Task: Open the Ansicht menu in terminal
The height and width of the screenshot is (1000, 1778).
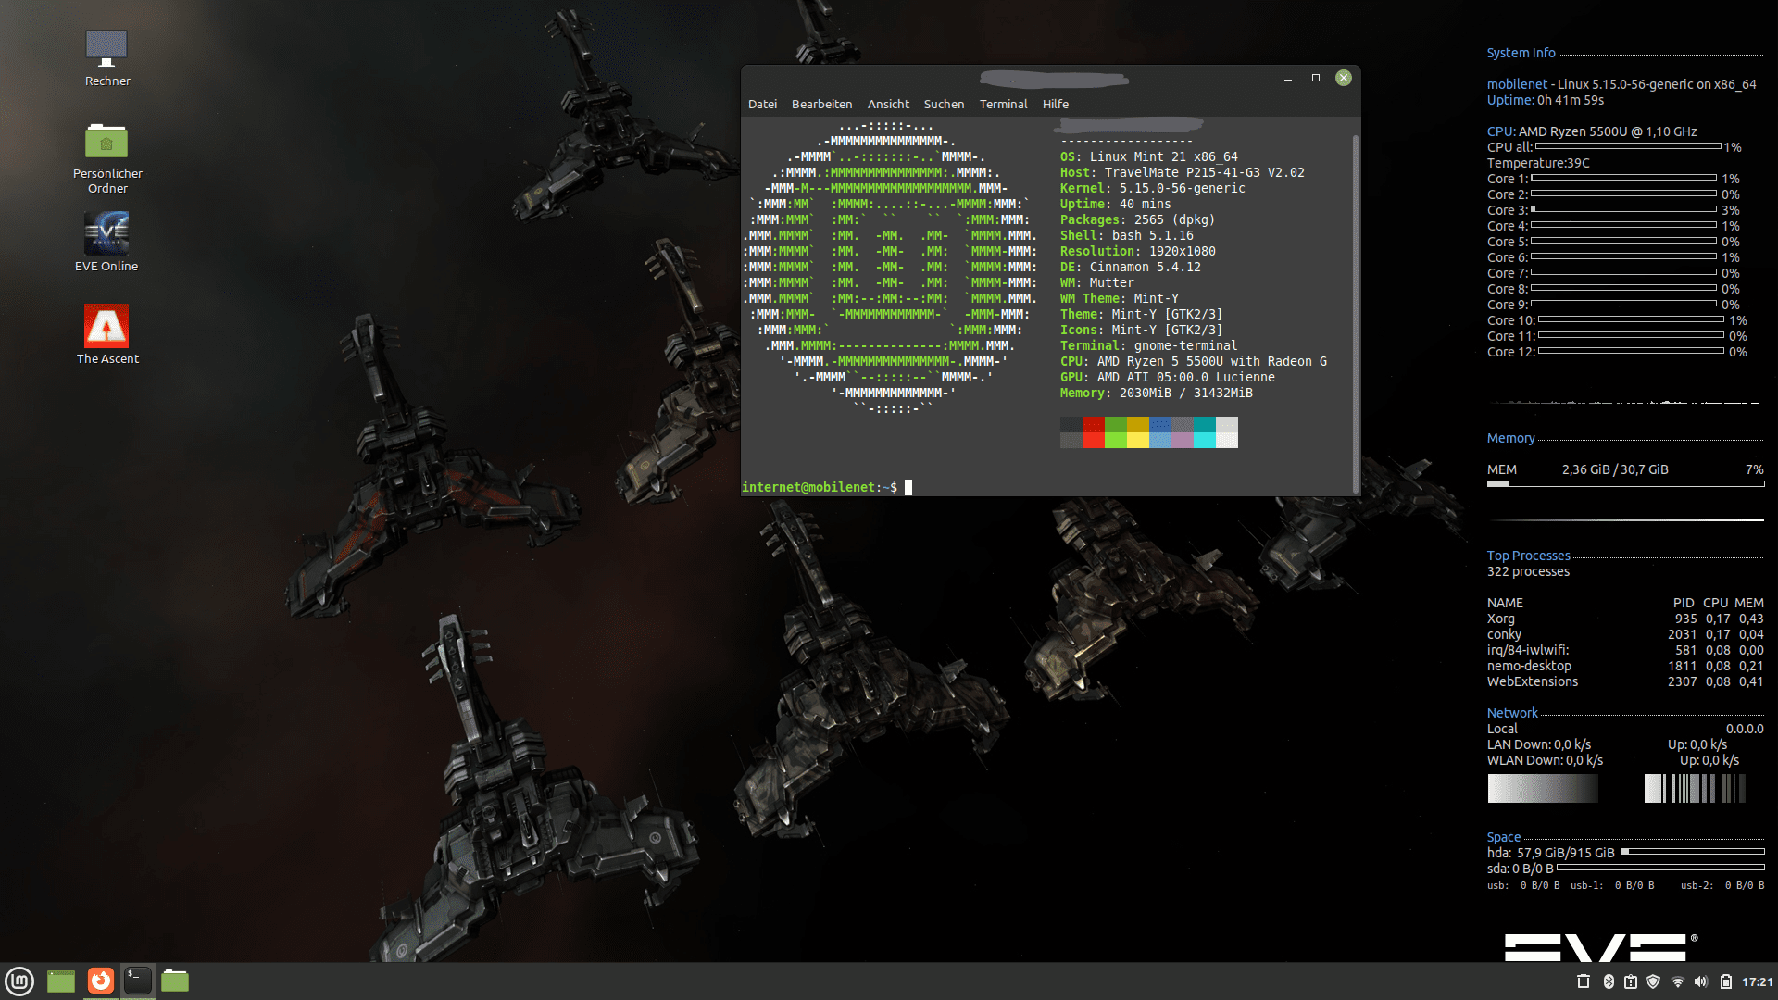Action: tap(888, 104)
